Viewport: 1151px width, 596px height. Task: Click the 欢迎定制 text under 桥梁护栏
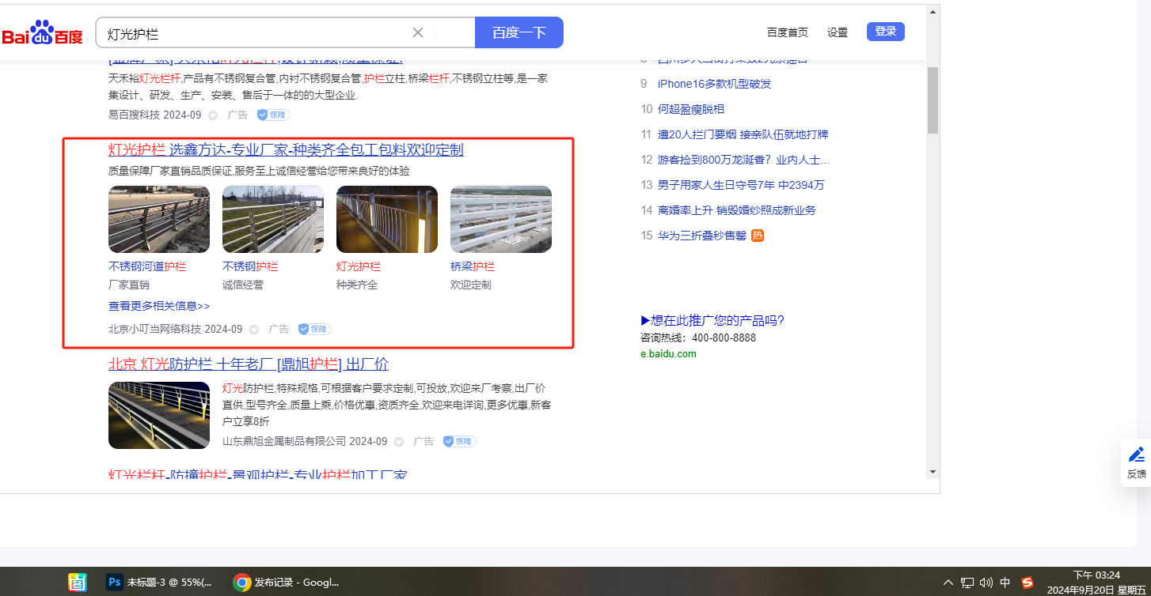[471, 285]
